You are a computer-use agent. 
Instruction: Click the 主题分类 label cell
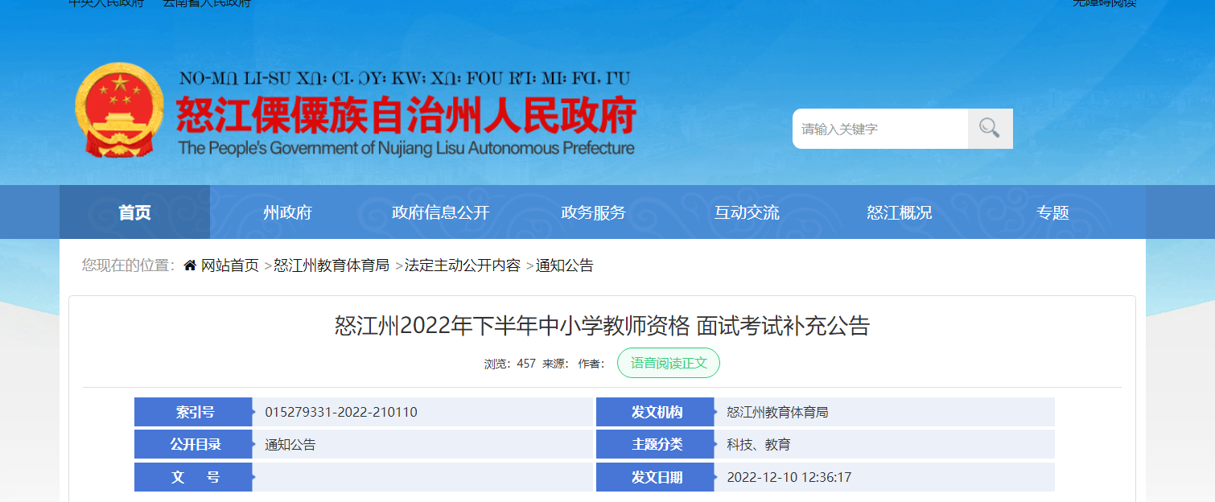click(x=656, y=444)
